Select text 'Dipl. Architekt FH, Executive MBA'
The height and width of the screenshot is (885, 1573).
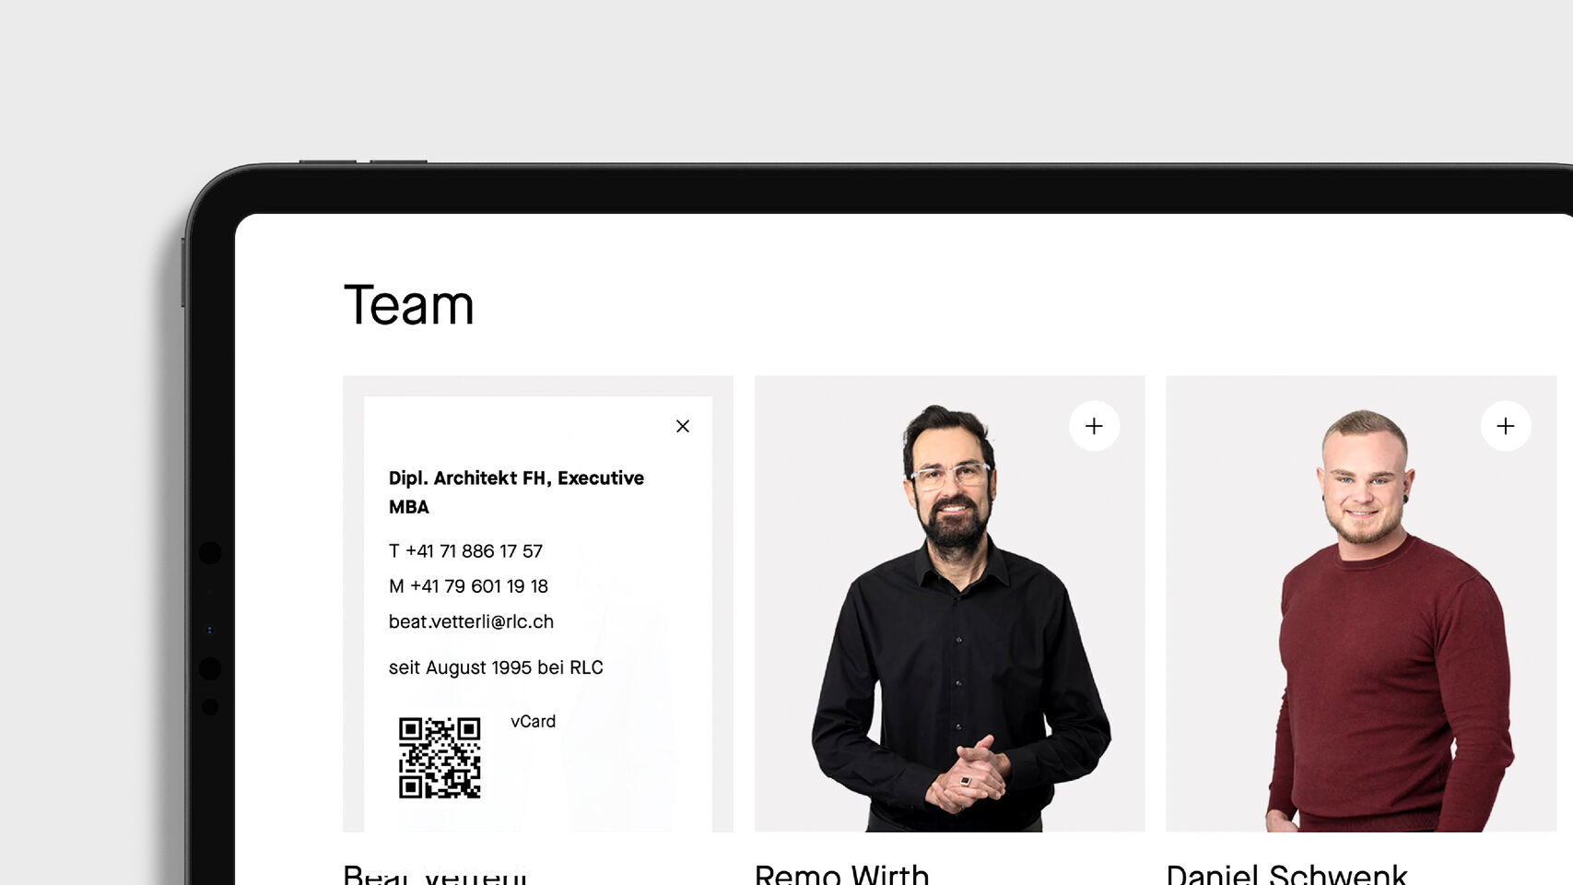(516, 492)
